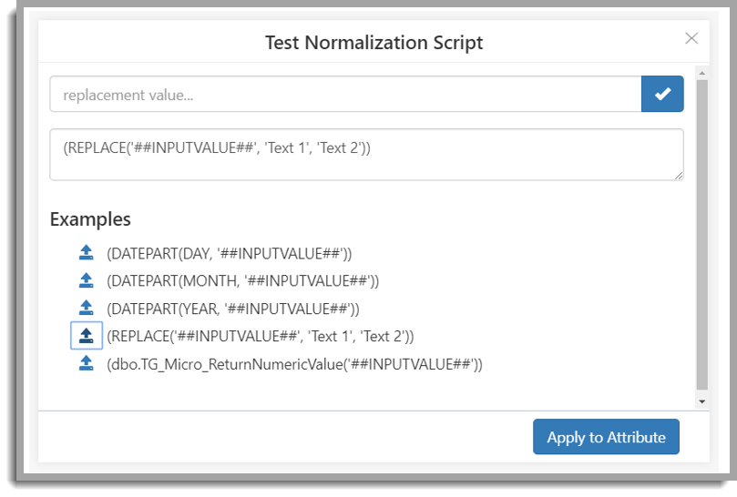Select the DATEPART YEAR example text
Screen dimensions: 737x497
click(232, 309)
